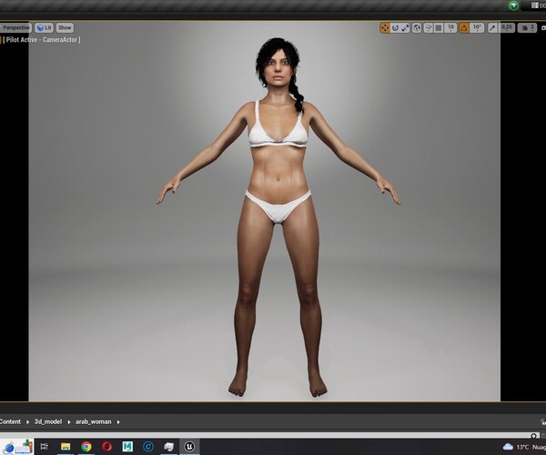Open camera speed setting dropdown

(x=528, y=28)
